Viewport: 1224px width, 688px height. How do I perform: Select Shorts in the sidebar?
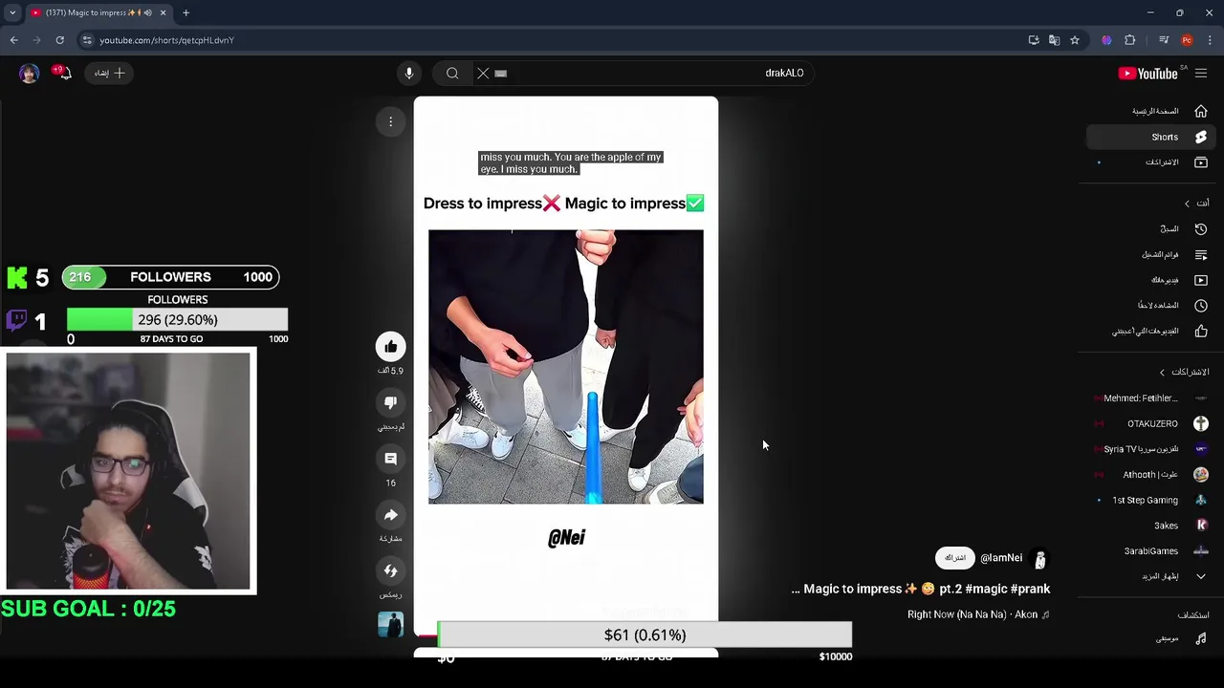[1152, 137]
